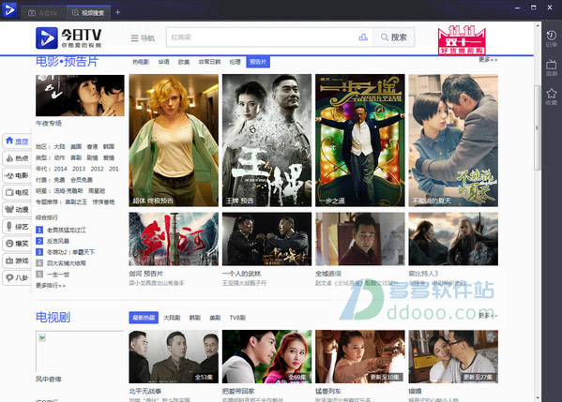Filter by year 2013

pyautogui.click(x=79, y=169)
